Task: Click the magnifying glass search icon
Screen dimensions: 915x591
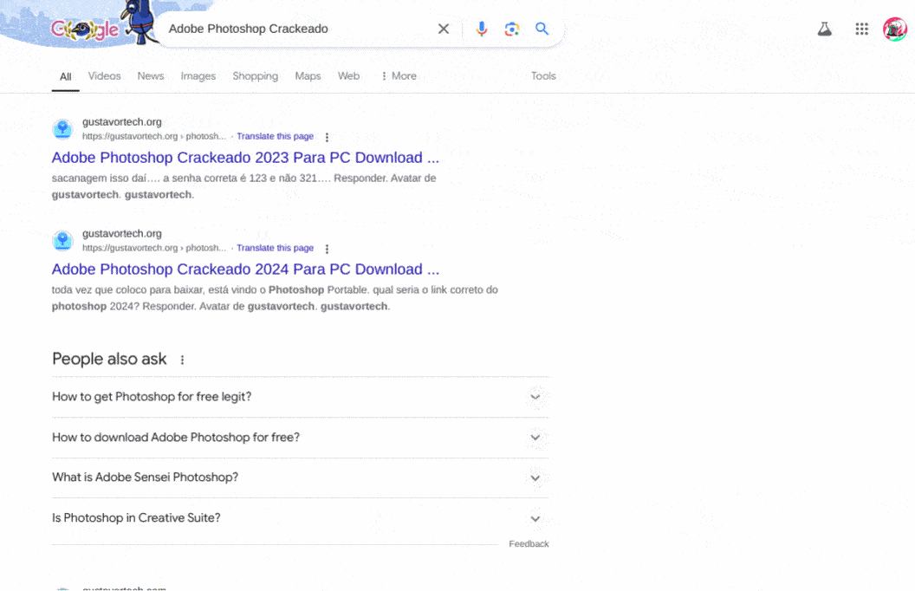Action: [542, 29]
